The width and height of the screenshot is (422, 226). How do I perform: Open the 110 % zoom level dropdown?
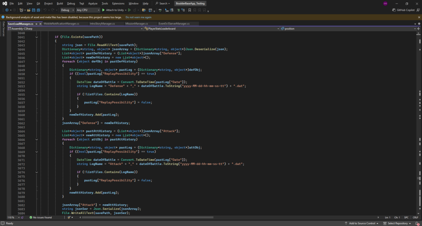coord(14,217)
